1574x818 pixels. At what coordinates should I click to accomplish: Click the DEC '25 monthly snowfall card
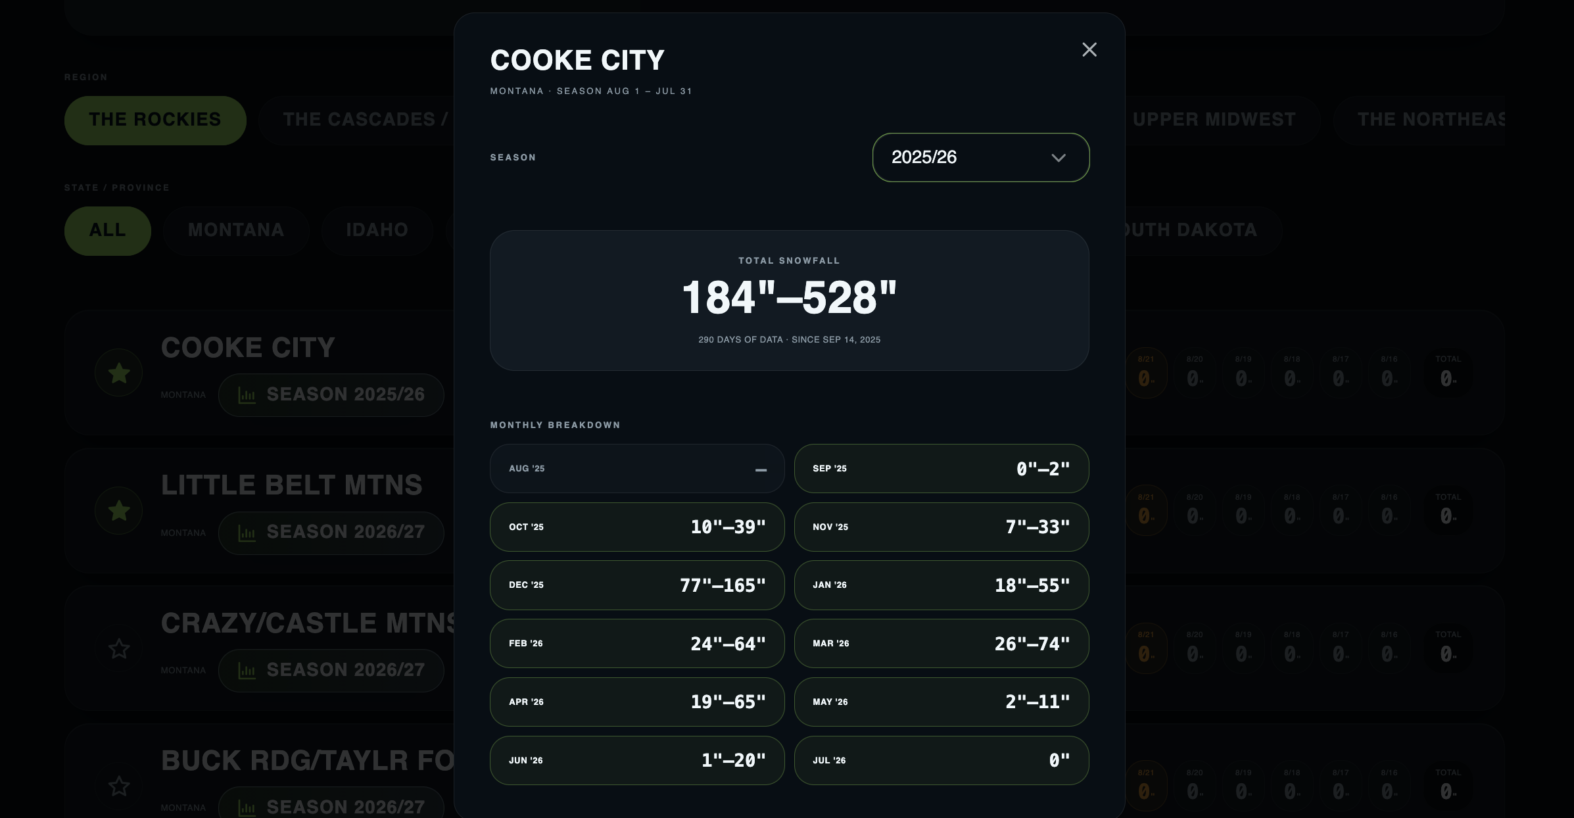tap(637, 585)
